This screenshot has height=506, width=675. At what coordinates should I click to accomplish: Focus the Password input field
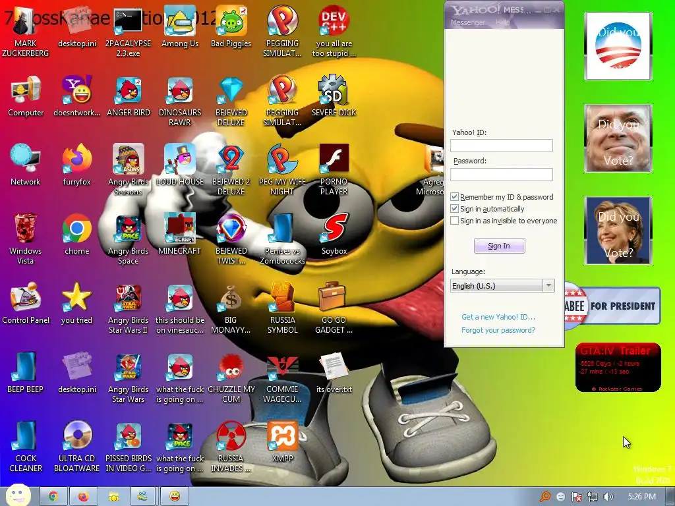pyautogui.click(x=502, y=174)
